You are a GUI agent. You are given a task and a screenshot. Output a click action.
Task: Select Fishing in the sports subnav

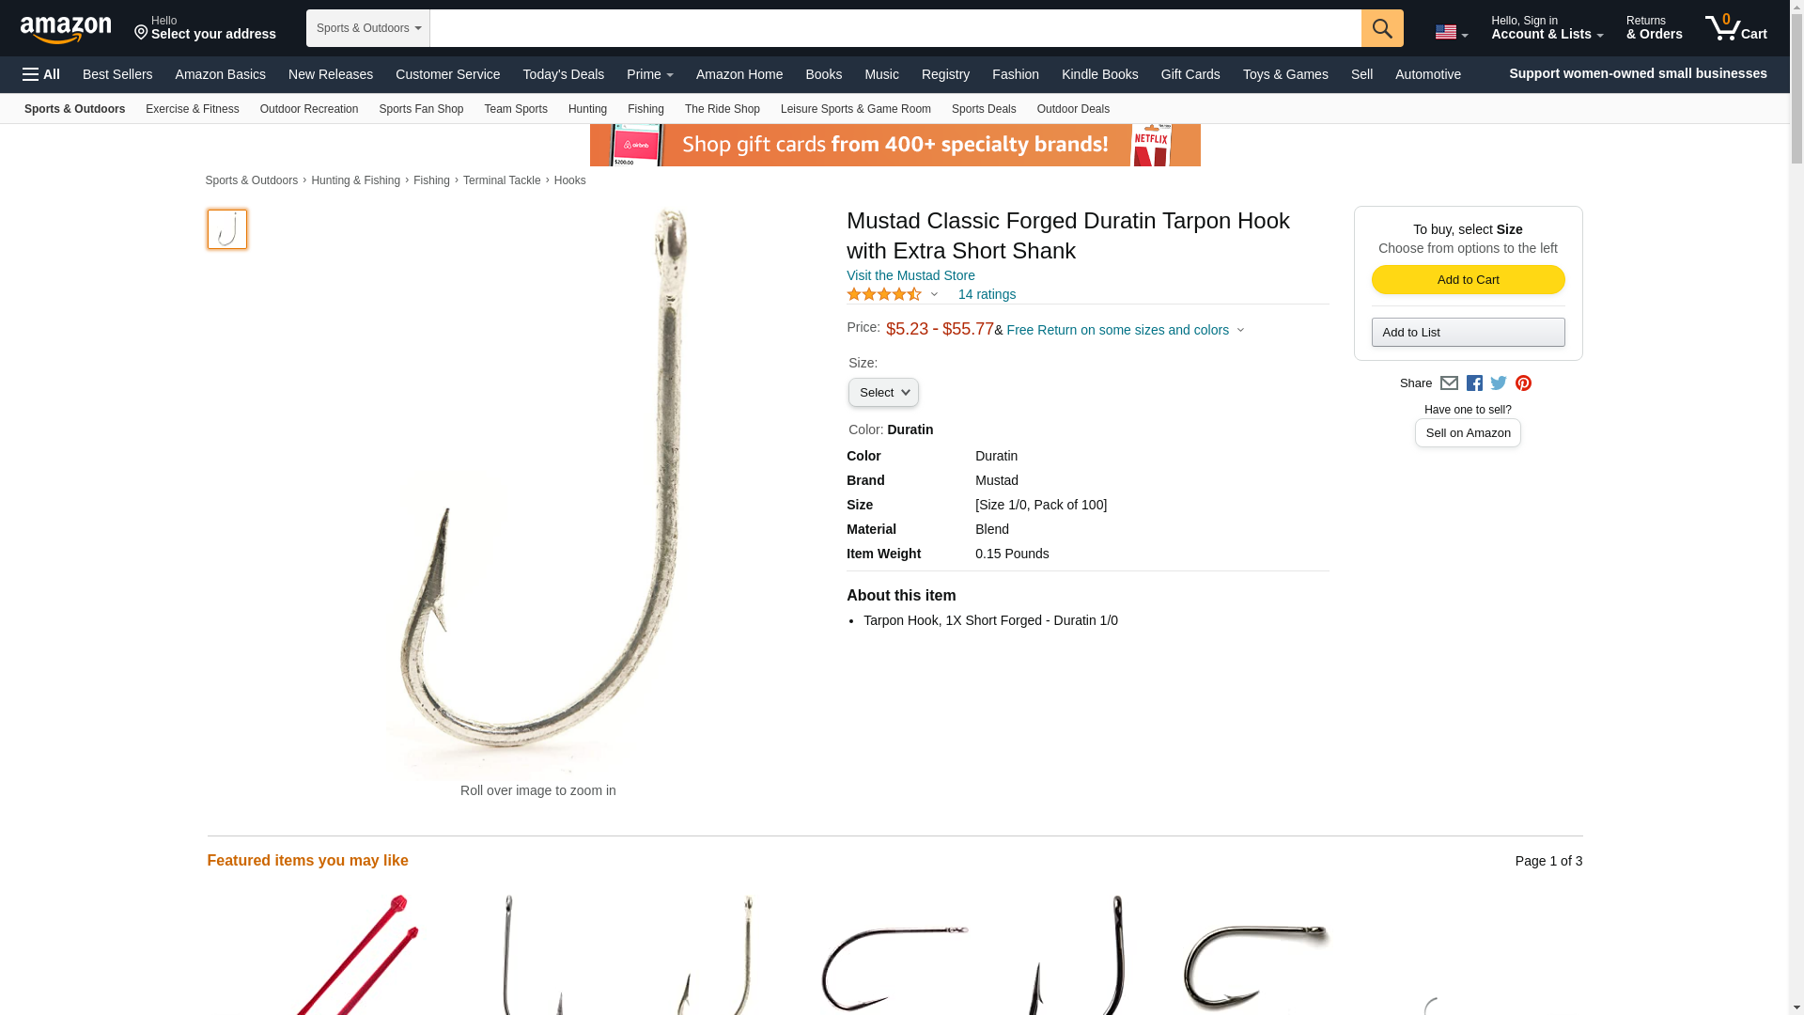pyautogui.click(x=645, y=109)
